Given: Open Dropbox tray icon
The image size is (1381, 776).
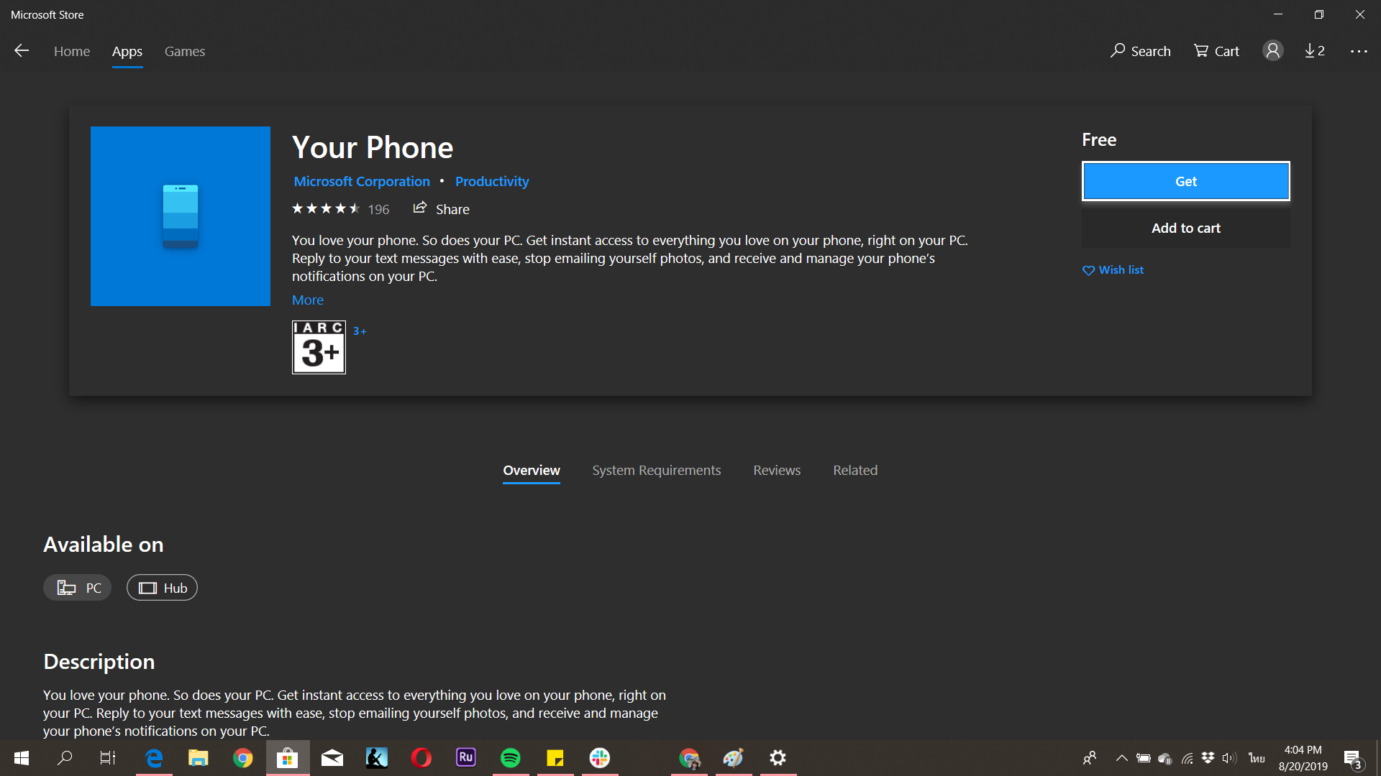Looking at the screenshot, I should click(x=1208, y=758).
